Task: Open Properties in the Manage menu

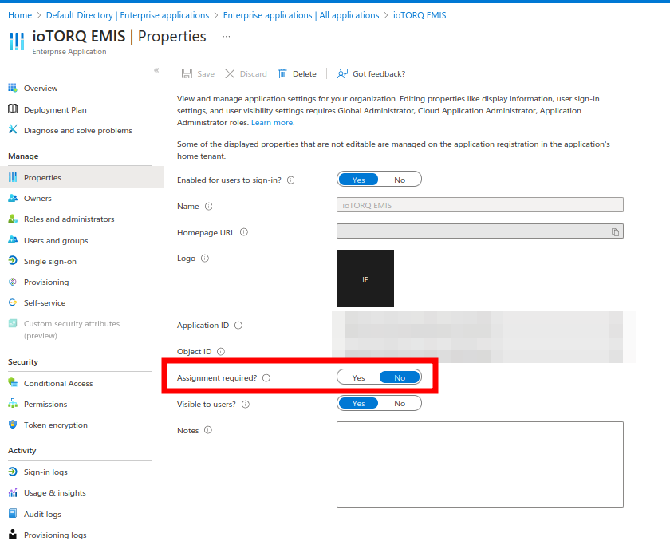Action: click(x=82, y=177)
